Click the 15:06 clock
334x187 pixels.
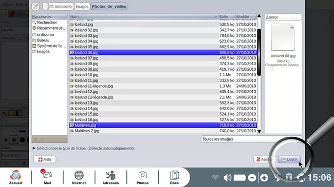click(x=319, y=177)
